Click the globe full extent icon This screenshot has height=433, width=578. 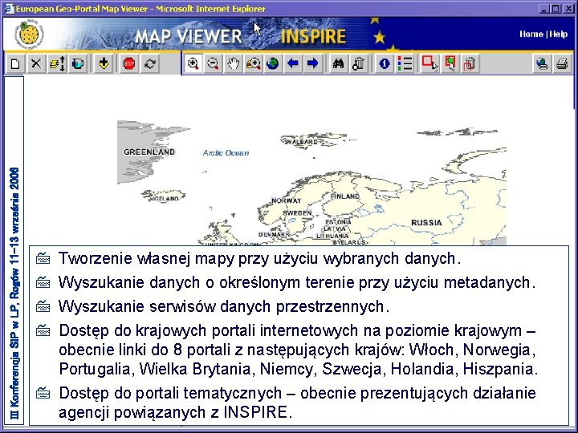coord(273,64)
